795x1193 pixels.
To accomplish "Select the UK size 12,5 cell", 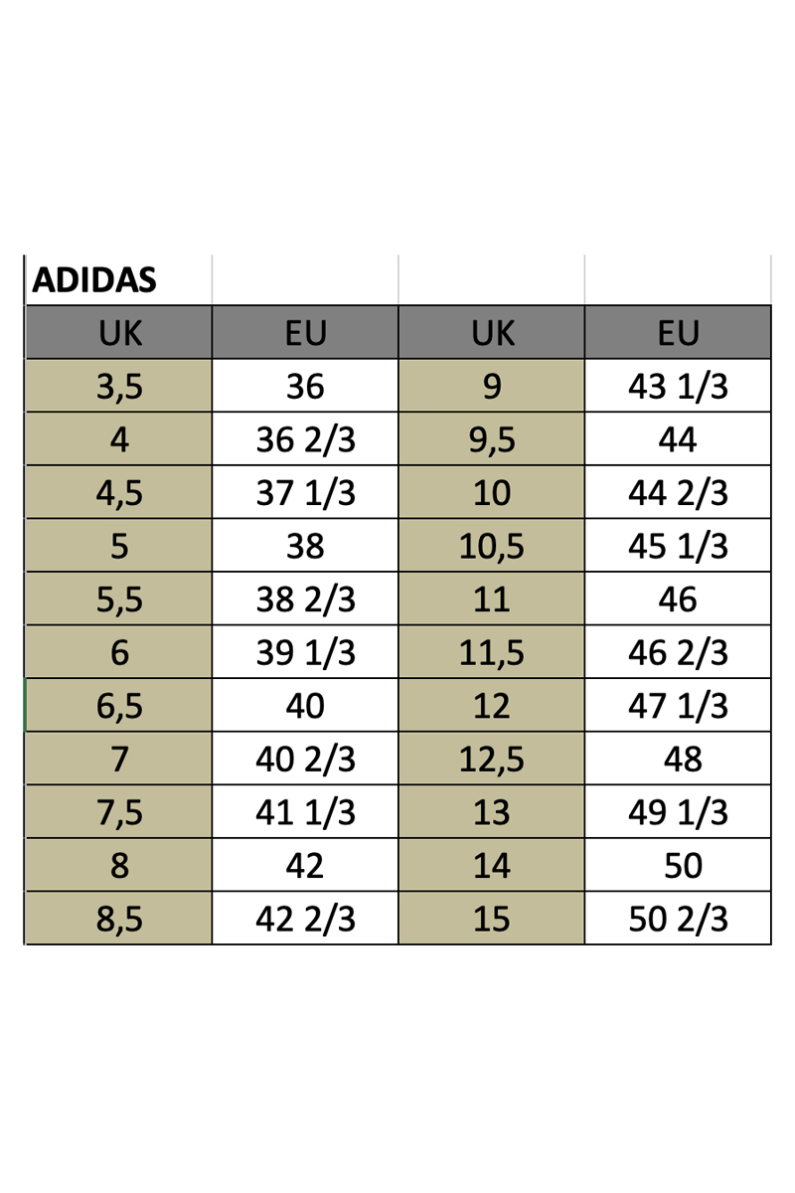I will click(492, 760).
